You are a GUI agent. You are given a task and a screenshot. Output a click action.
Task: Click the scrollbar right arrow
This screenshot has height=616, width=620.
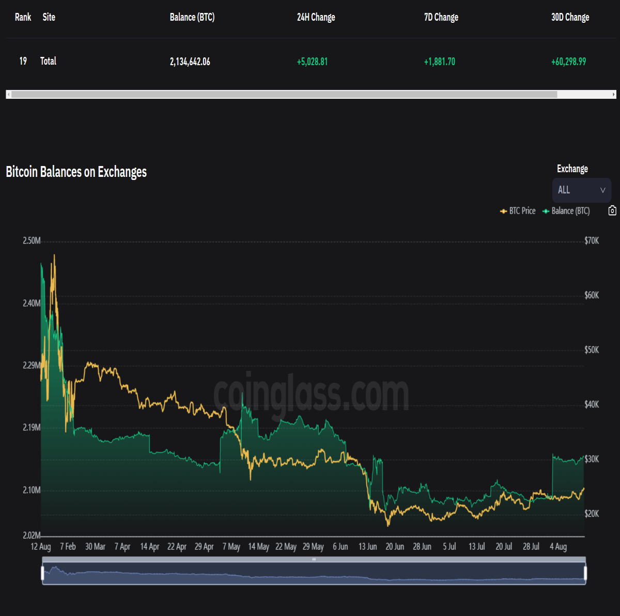[x=613, y=94]
